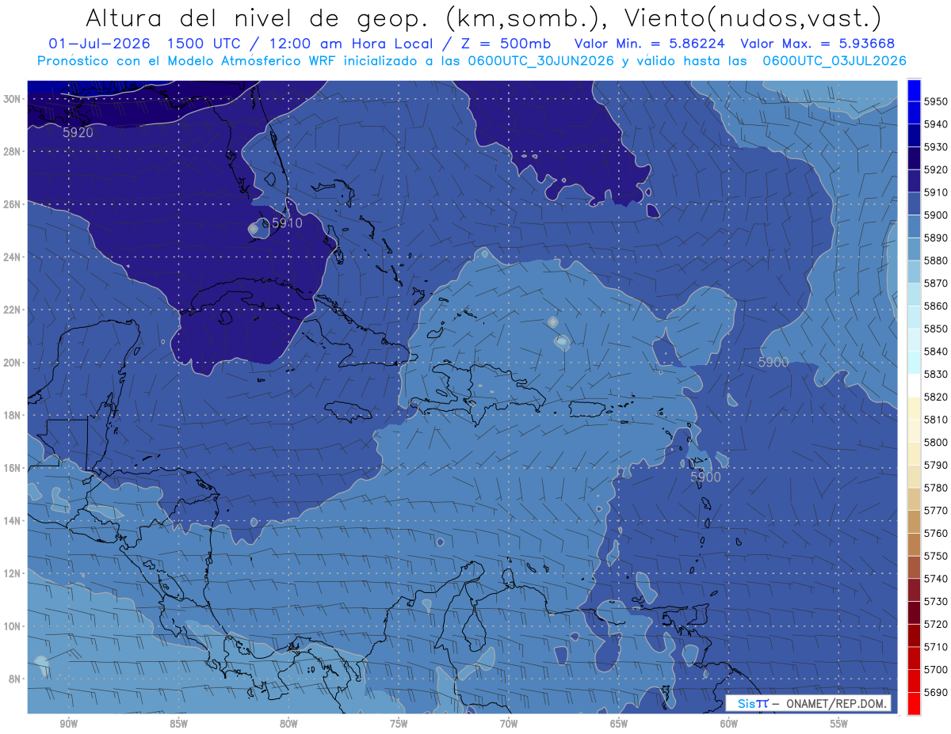951x734 pixels.
Task: Click the 5810 color scale label
Action: click(936, 420)
